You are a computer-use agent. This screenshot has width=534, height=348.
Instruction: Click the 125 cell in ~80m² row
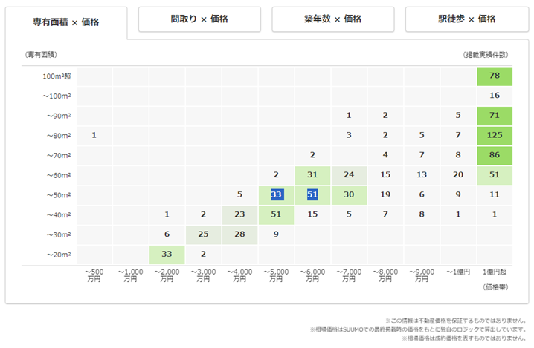pos(495,136)
